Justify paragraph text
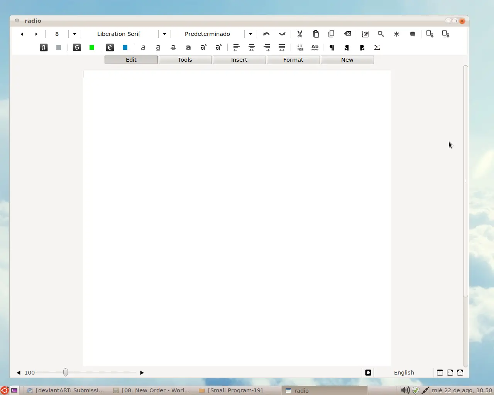 click(282, 47)
